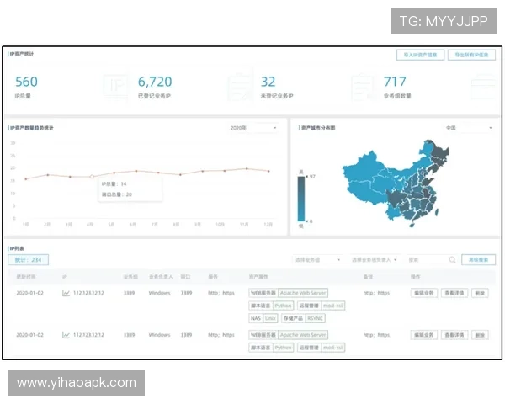Click the 存储产品 RSYNC tag
Viewport: 505px width, 404px height.
click(x=303, y=318)
